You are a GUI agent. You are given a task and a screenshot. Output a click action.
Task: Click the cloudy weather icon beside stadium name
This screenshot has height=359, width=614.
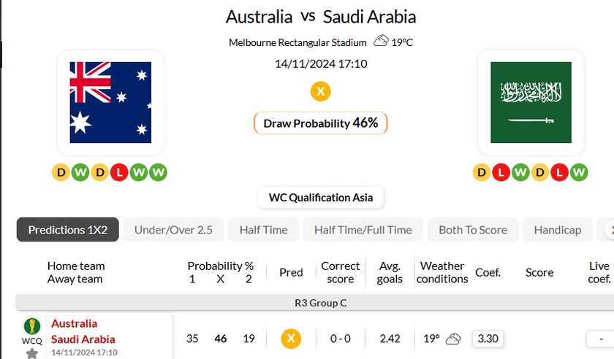pyautogui.click(x=381, y=42)
